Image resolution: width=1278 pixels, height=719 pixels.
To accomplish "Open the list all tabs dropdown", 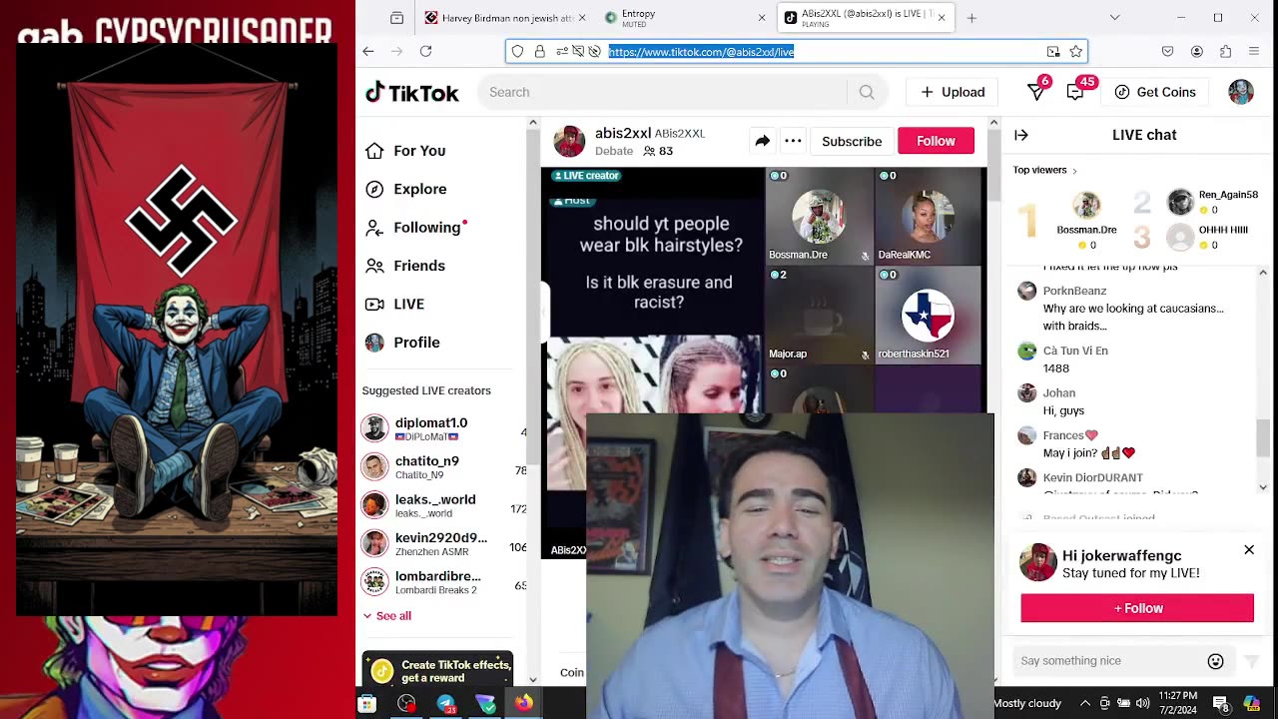I will click(x=1115, y=18).
